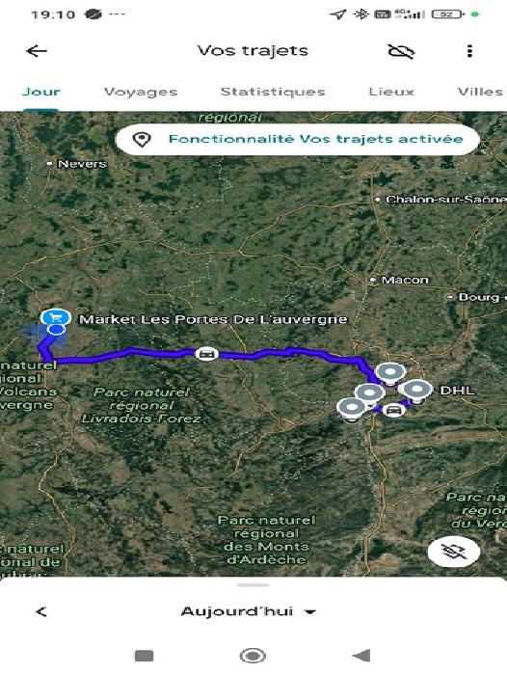Screen dimensions: 507x675
Task: Tap the back arrow beside Vos trajets
Action: (37, 51)
